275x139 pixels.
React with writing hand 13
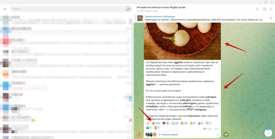point(184,123)
